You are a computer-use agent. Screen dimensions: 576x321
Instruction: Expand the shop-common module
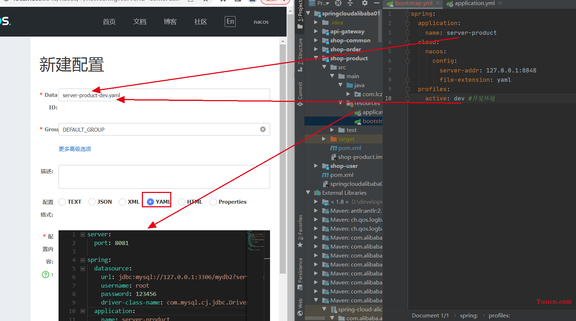[316, 40]
